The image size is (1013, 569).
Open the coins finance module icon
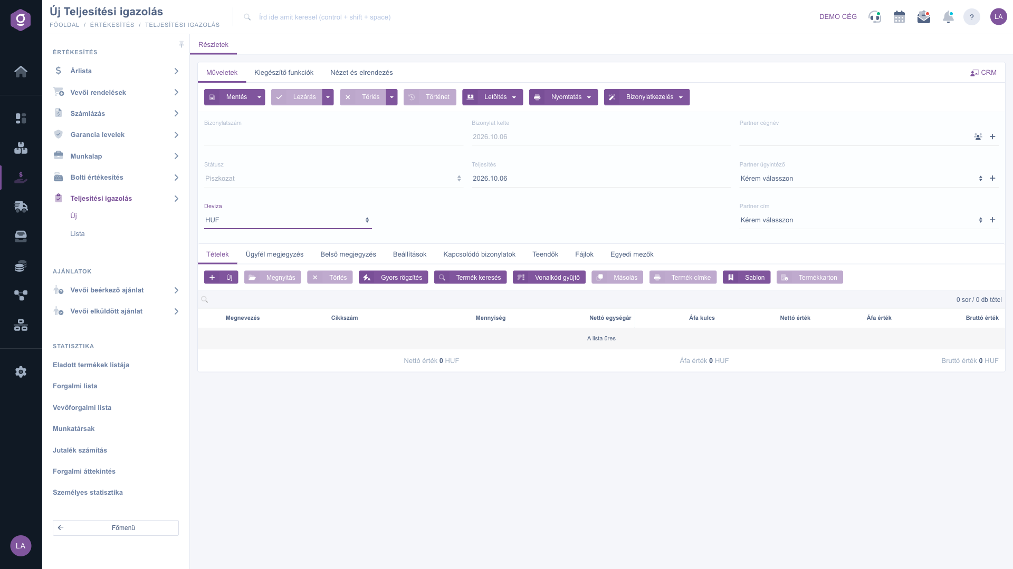[21, 266]
